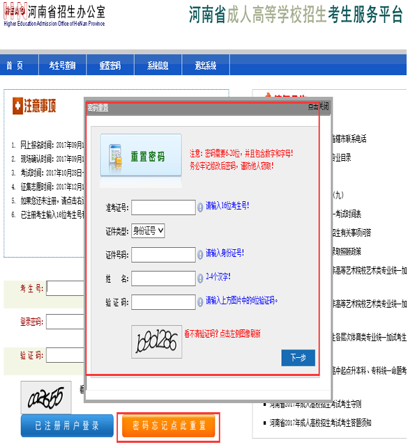Screen dimensions: 408x447
Task: Click the 重置密码 lock document icon
Action: (115, 159)
